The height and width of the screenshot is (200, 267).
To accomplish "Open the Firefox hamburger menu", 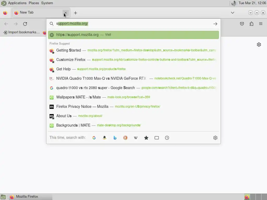I will click(261, 24).
